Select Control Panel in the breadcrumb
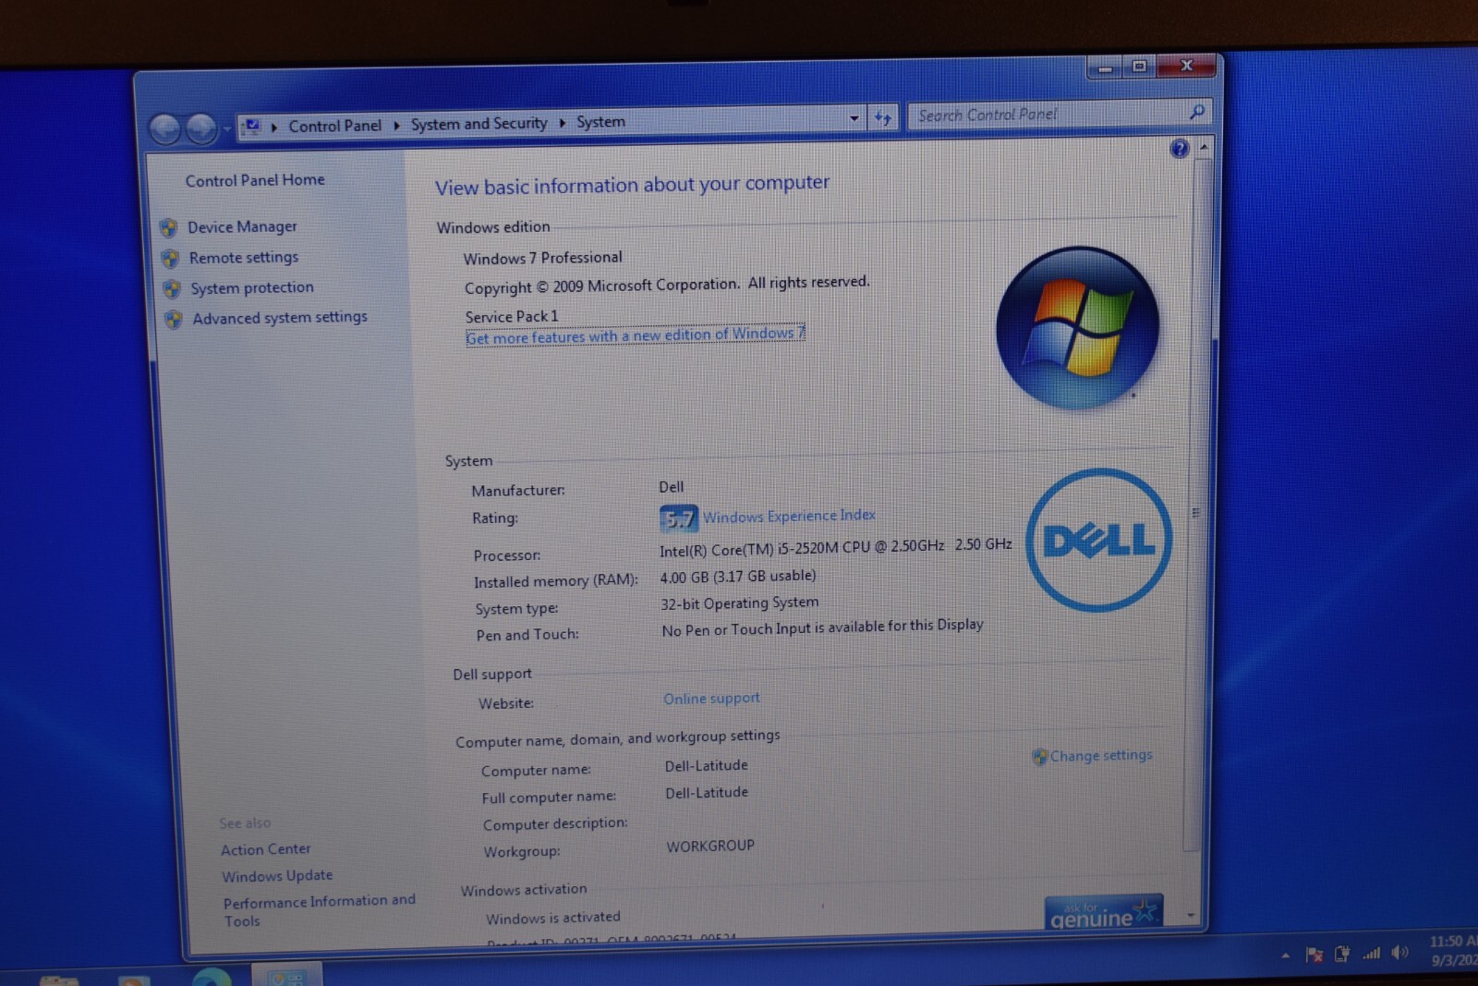The image size is (1478, 986). tap(334, 125)
